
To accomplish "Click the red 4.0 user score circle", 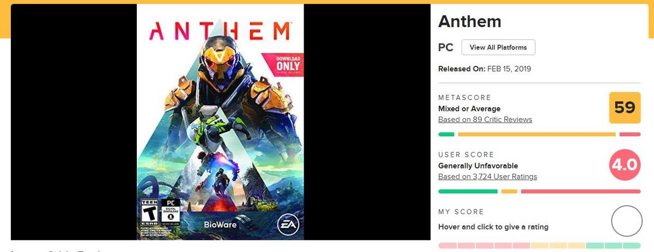I will [625, 165].
